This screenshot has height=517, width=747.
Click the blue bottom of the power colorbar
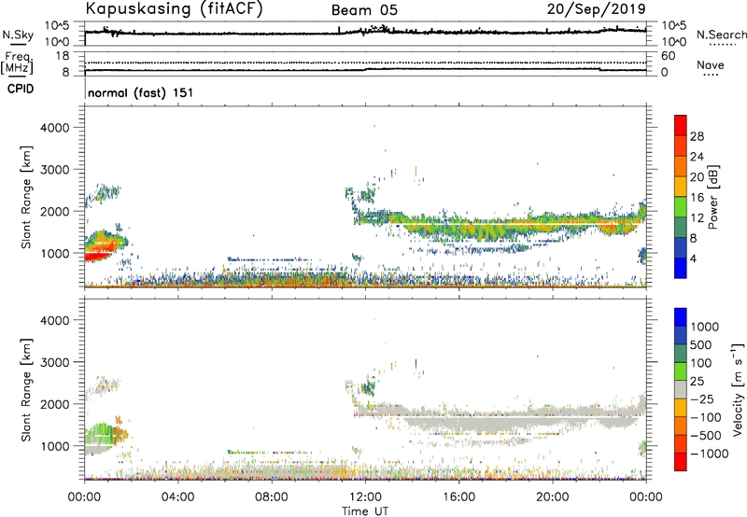pyautogui.click(x=681, y=269)
